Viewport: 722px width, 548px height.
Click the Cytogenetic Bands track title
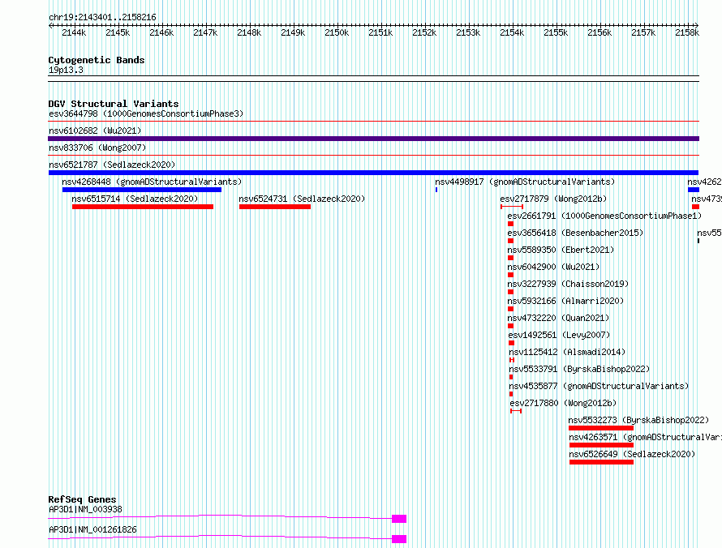pos(97,60)
